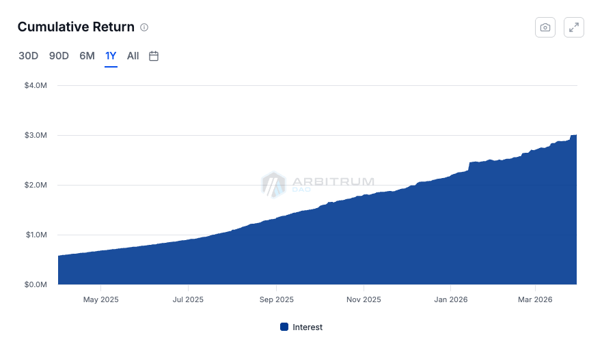Screen dimensions: 602x339
Task: Click the info icon beside Cumulative Return
Action: (144, 27)
